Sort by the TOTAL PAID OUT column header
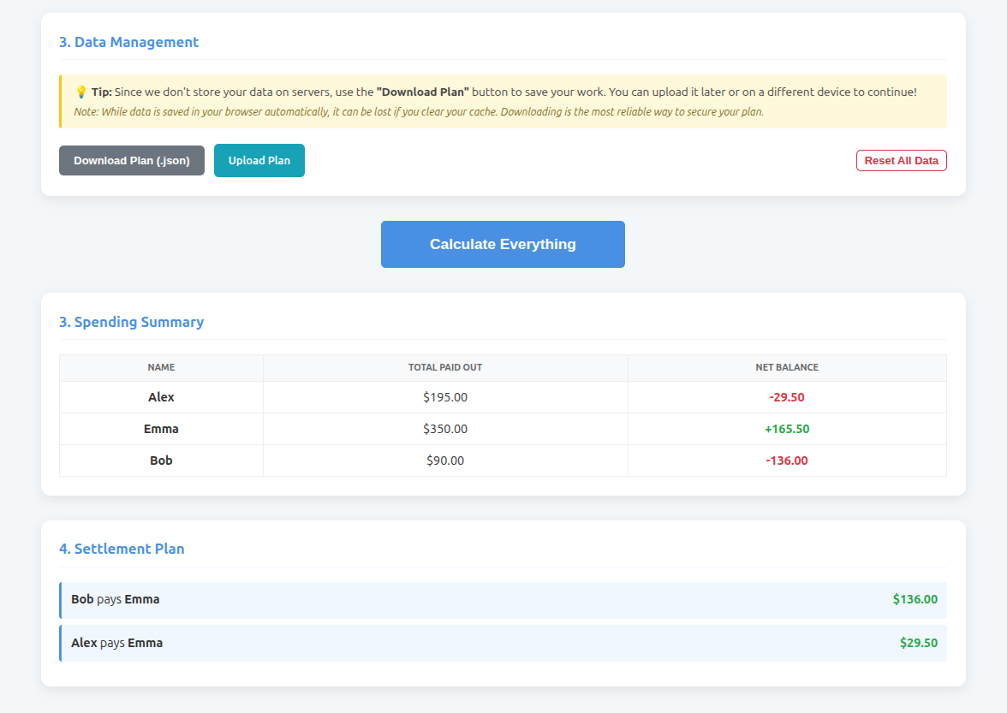The width and height of the screenshot is (1007, 713). 445,367
